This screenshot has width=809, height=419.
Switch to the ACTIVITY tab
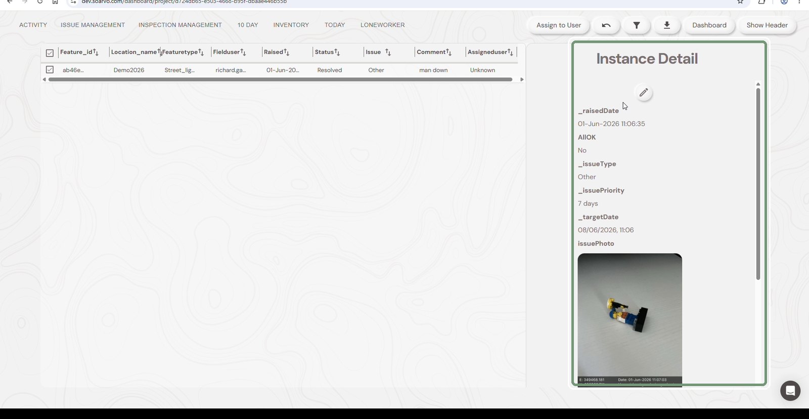click(x=33, y=25)
